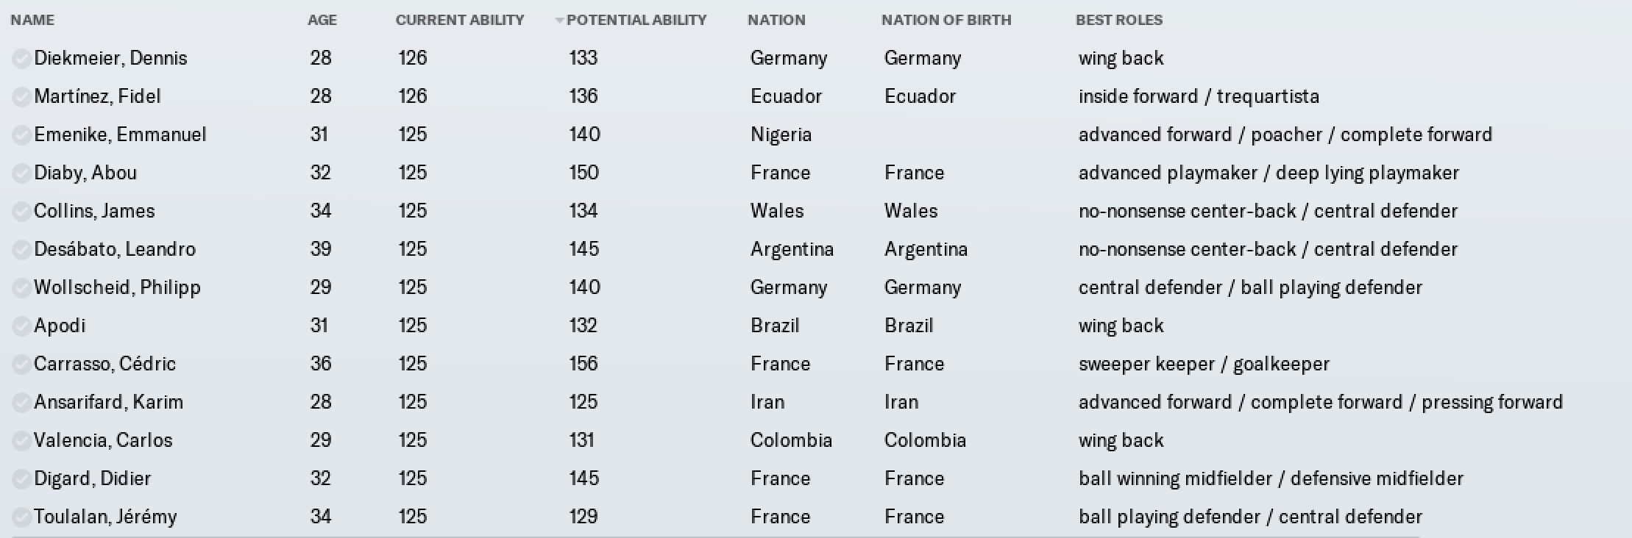
Task: Open Ansarifard, Karim's profile
Action: tap(108, 402)
